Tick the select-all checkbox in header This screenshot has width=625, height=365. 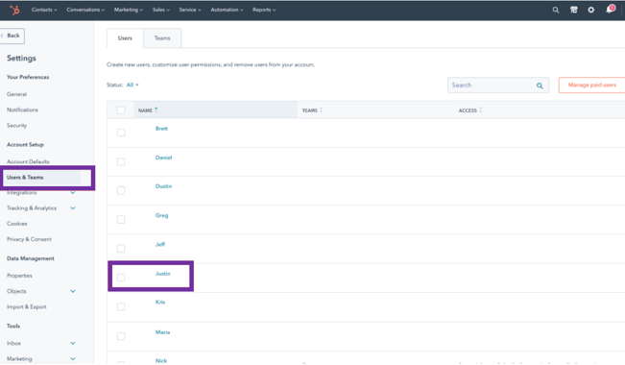(x=121, y=110)
